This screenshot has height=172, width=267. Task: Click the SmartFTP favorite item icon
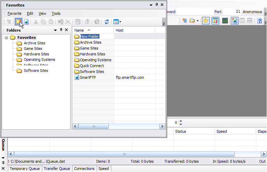tap(77, 77)
